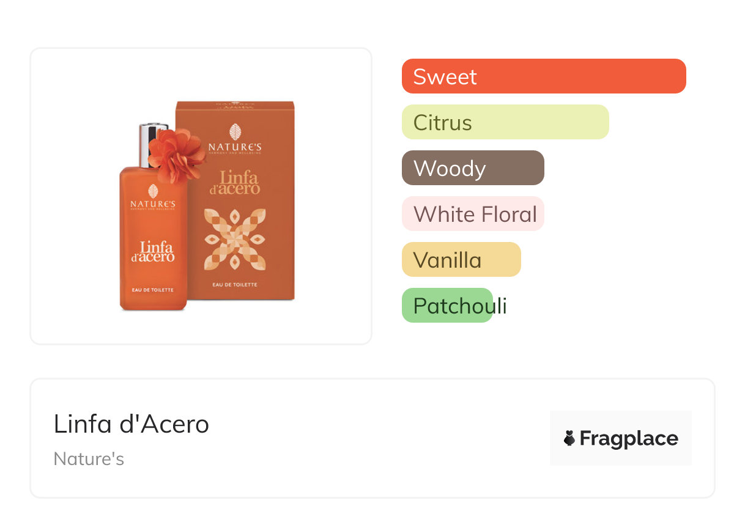The image size is (745, 528).
Task: Click the Nature's brand name below title
Action: 89,458
